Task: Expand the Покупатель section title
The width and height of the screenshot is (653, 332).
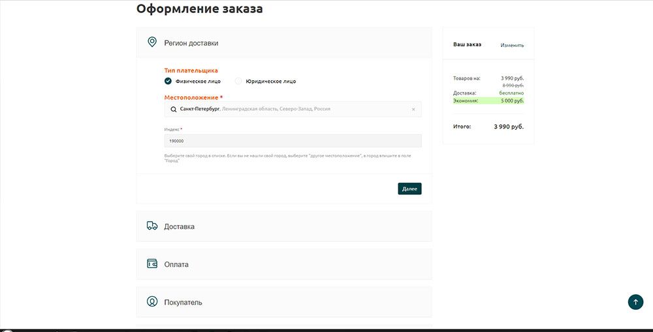Action: pyautogui.click(x=183, y=303)
